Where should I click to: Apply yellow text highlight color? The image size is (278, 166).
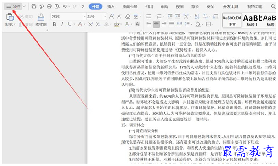tap(117, 24)
